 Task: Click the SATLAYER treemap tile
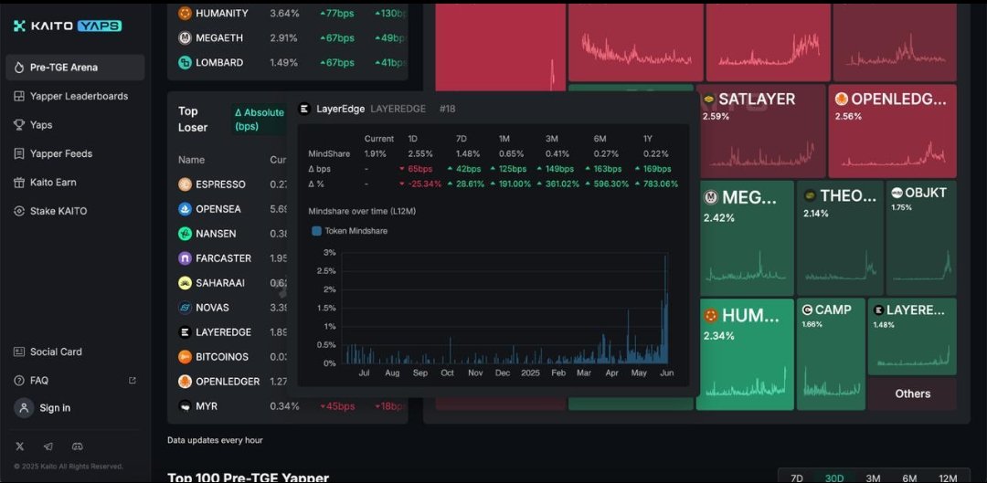click(x=762, y=131)
